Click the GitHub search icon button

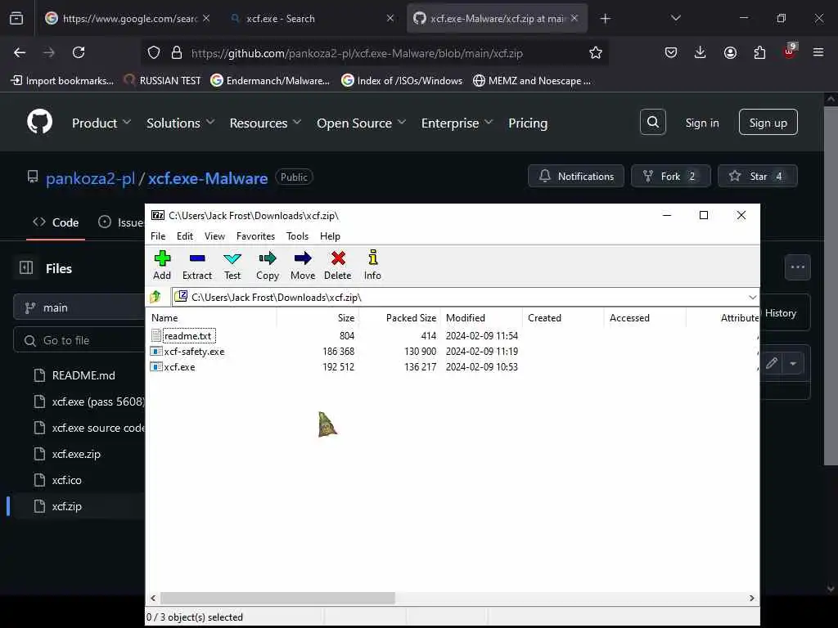pos(652,122)
